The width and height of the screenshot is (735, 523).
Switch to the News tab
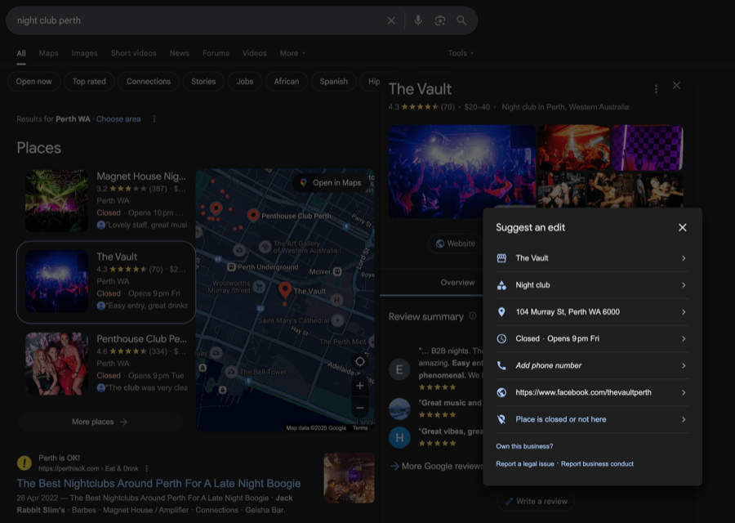coord(180,53)
